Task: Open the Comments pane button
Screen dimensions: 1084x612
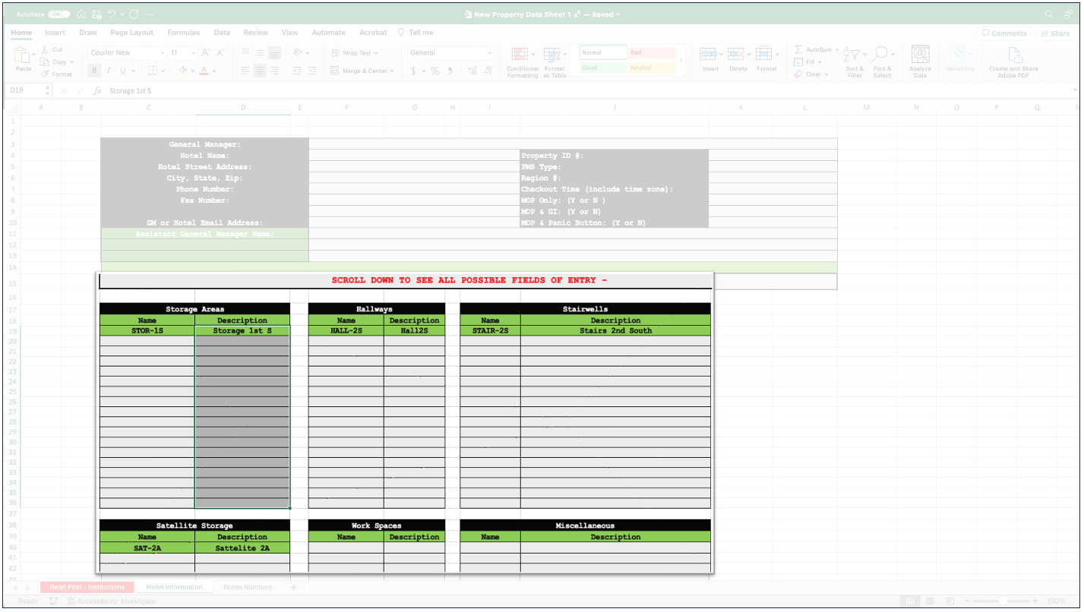Action: point(1004,33)
